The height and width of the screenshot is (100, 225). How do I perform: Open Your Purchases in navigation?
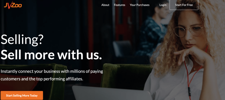(139, 5)
